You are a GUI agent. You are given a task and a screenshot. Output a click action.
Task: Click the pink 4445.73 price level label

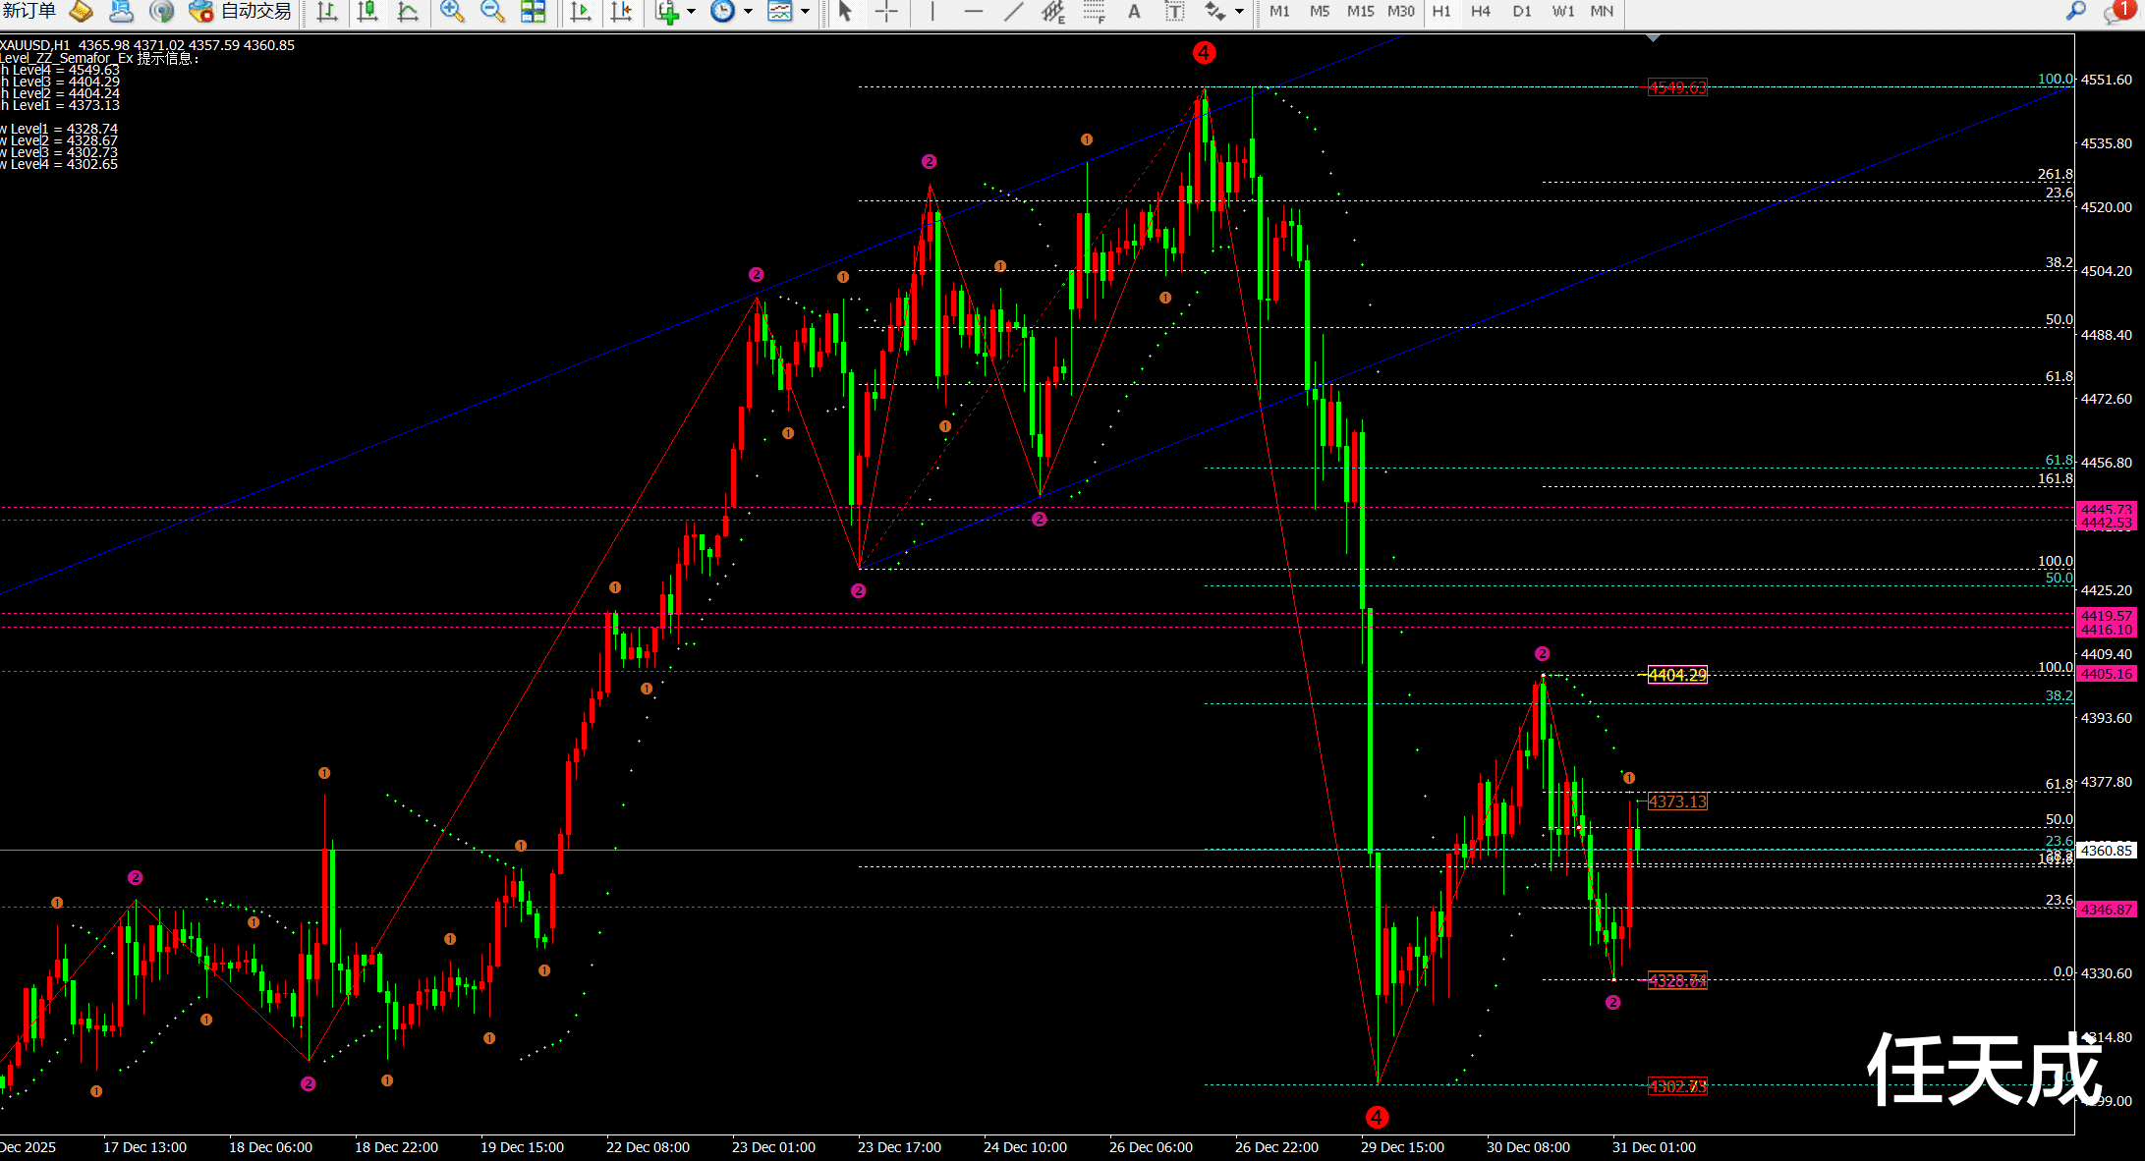tap(2107, 509)
